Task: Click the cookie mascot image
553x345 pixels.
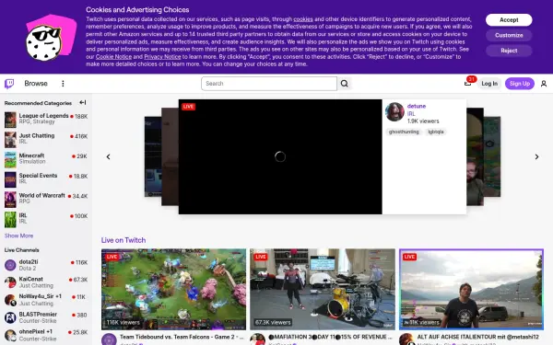Action: (51, 38)
